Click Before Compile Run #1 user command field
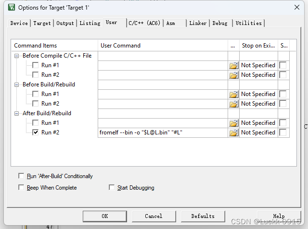The height and width of the screenshot is (229, 308). pos(163,65)
